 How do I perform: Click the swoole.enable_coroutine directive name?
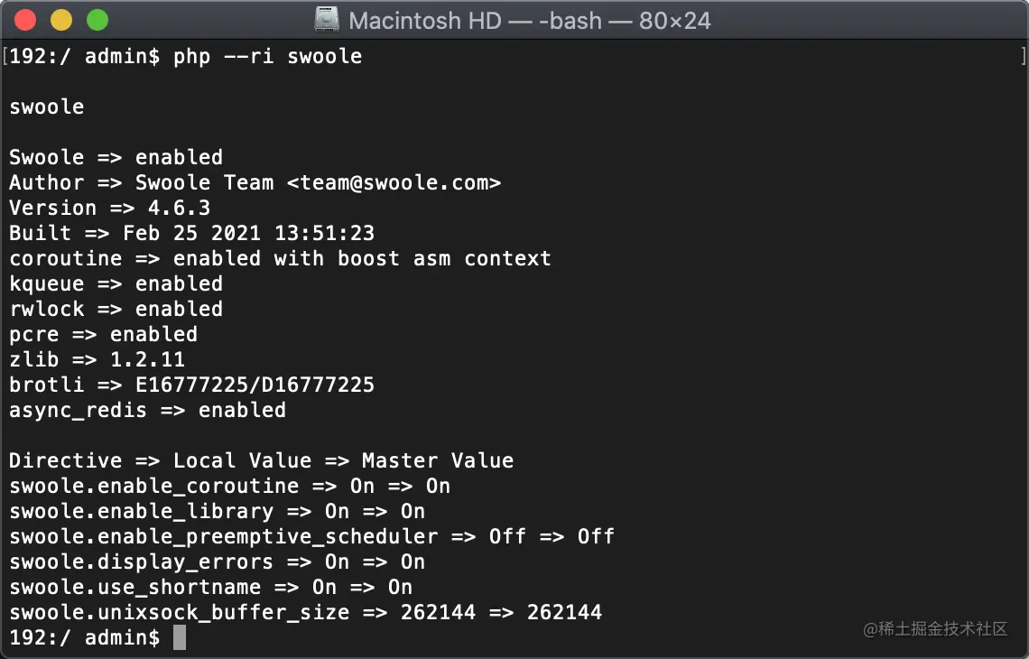click(153, 487)
